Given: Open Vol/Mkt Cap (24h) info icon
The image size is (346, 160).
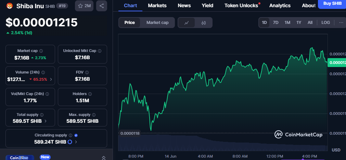Looking at the screenshot, I should click(x=47, y=94).
